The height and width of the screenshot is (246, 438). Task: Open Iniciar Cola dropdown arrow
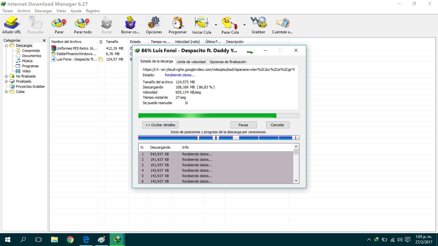click(x=216, y=25)
